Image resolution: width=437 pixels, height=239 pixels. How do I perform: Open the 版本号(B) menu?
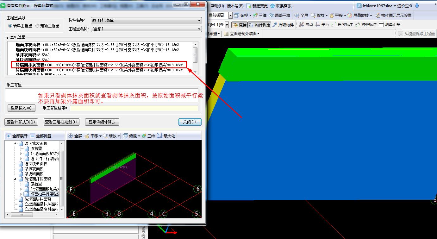[235, 6]
